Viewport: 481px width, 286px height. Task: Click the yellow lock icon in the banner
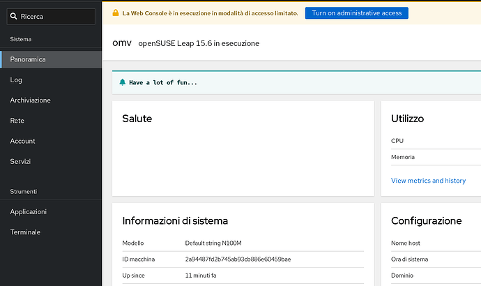[116, 13]
